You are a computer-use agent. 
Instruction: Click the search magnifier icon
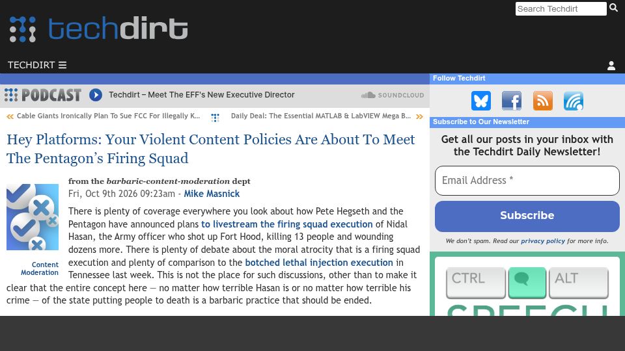tap(613, 8)
